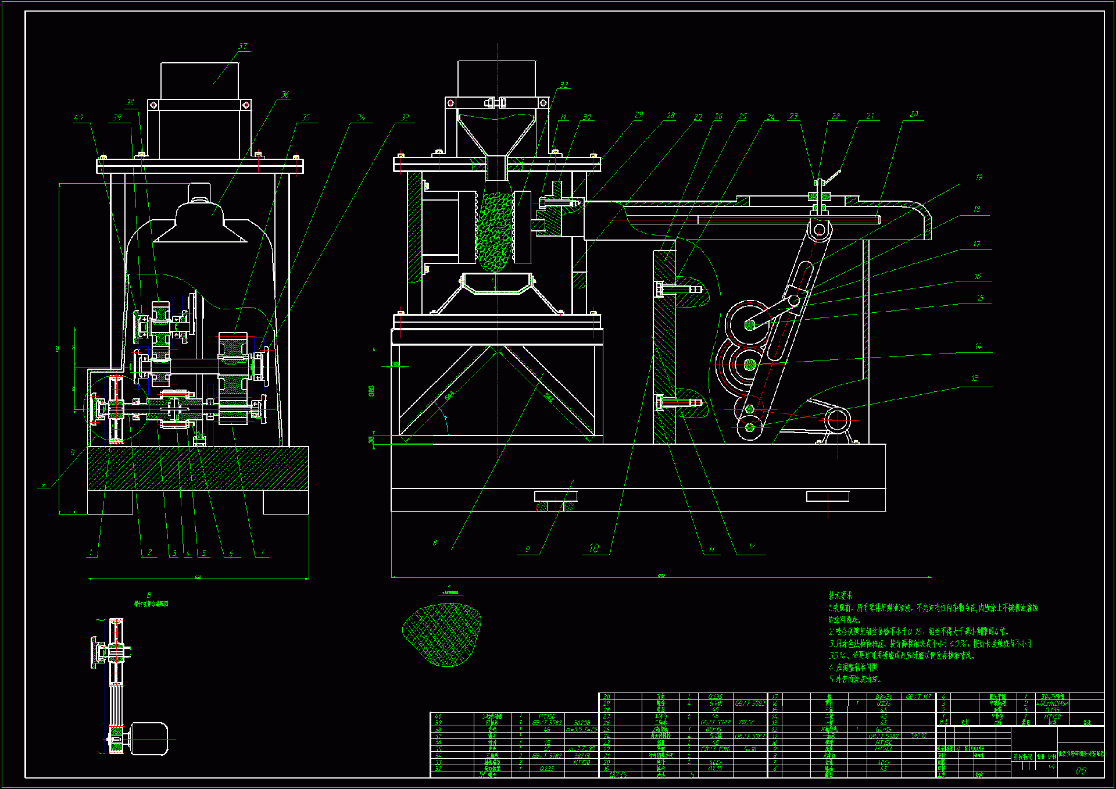Viewport: 1116px width, 789px height.
Task: Click the hatched base block of left view
Action: tap(198, 469)
